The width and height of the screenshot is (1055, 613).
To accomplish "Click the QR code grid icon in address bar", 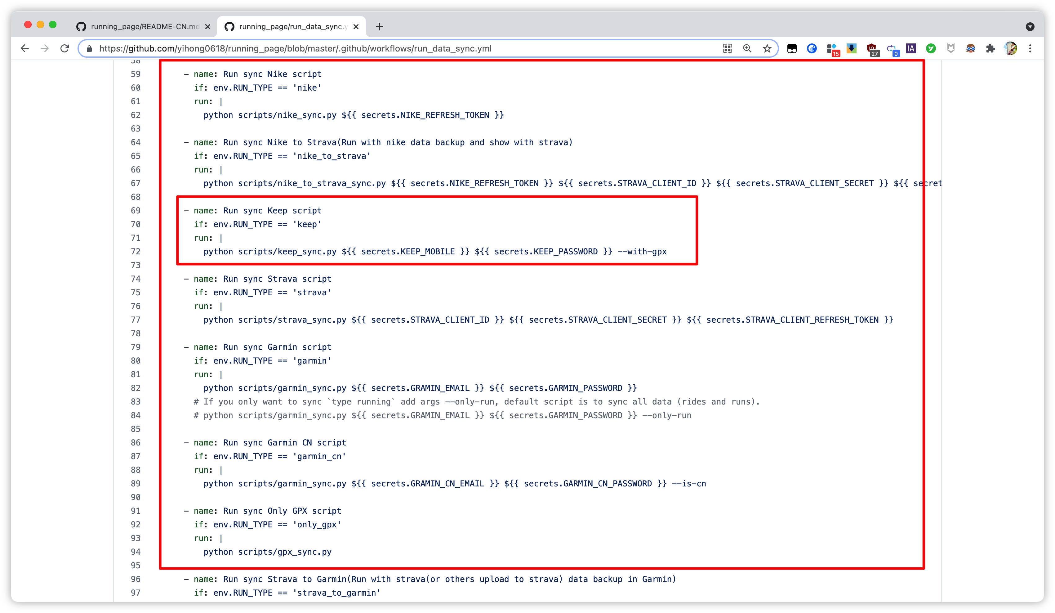I will click(x=727, y=49).
